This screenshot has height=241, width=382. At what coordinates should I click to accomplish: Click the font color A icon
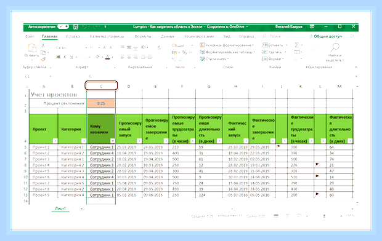pyautogui.click(x=107, y=57)
